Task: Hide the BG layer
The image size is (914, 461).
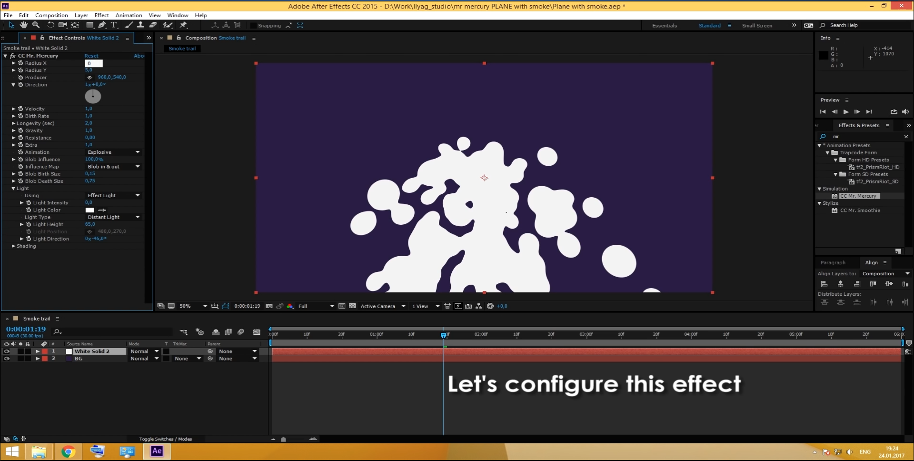Action: [7, 359]
